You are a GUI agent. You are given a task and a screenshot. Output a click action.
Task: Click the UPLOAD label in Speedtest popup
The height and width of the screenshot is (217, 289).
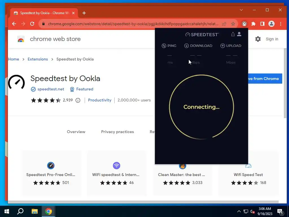coord(231,46)
